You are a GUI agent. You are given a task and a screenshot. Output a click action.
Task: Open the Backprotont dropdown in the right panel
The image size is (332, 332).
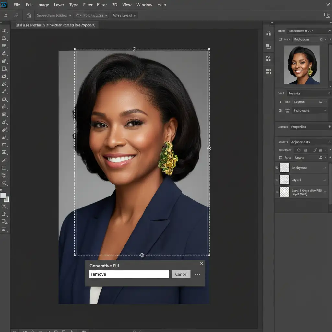point(310,111)
